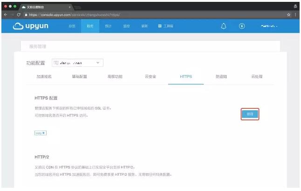The width and height of the screenshot is (301, 191).
Task: Click the 功能配置 title
Action: click(x=35, y=63)
